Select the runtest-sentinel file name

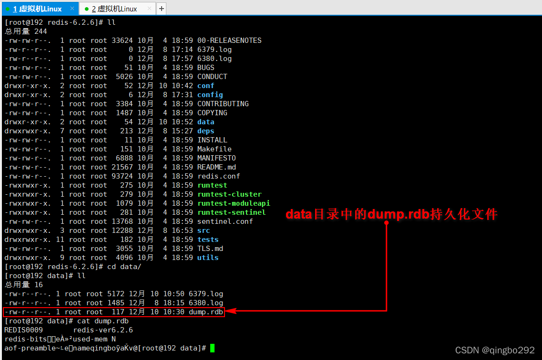(232, 212)
